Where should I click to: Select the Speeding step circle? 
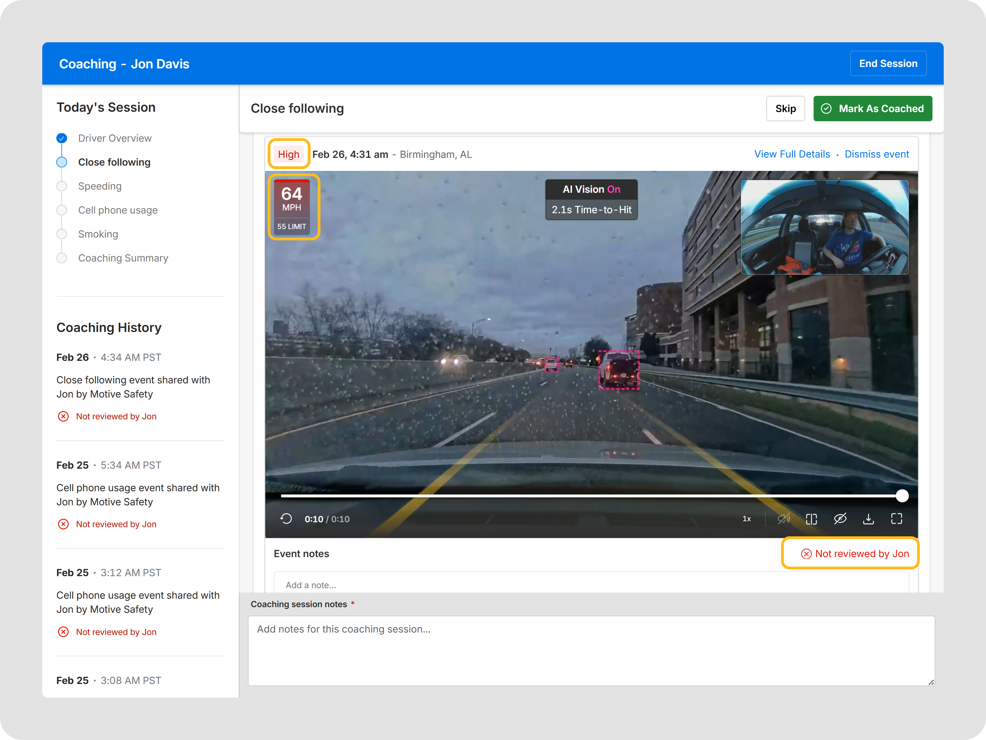pos(62,186)
